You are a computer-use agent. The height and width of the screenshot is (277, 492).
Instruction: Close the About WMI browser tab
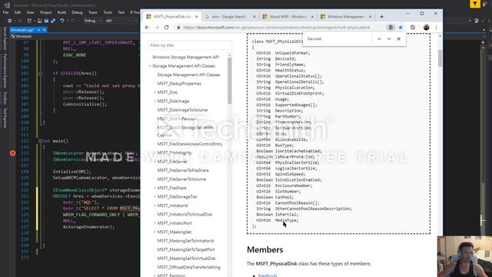tap(312, 17)
